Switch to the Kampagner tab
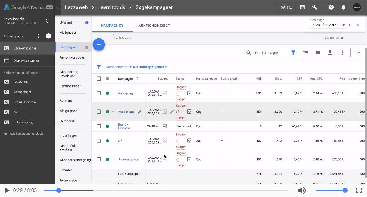Image resolution: width=367 pixels, height=197 pixels. (x=112, y=26)
